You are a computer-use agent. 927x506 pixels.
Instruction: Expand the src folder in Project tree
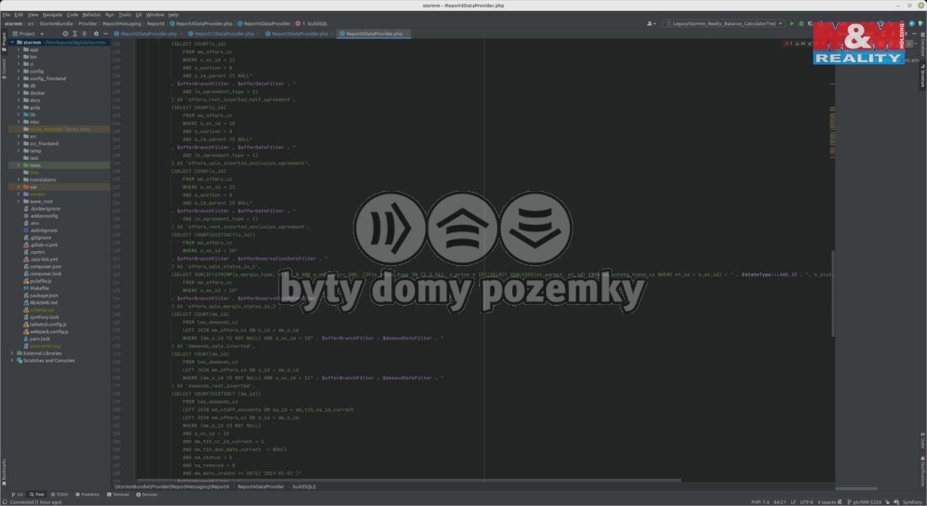click(18, 136)
